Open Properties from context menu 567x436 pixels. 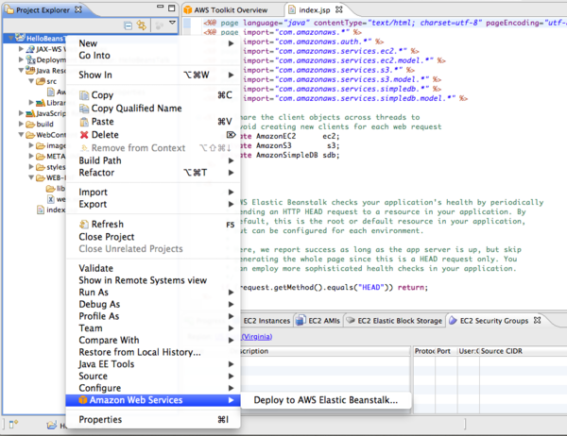click(153, 419)
